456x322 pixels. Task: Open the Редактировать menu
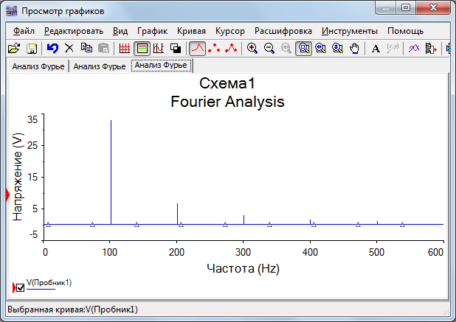(x=74, y=31)
